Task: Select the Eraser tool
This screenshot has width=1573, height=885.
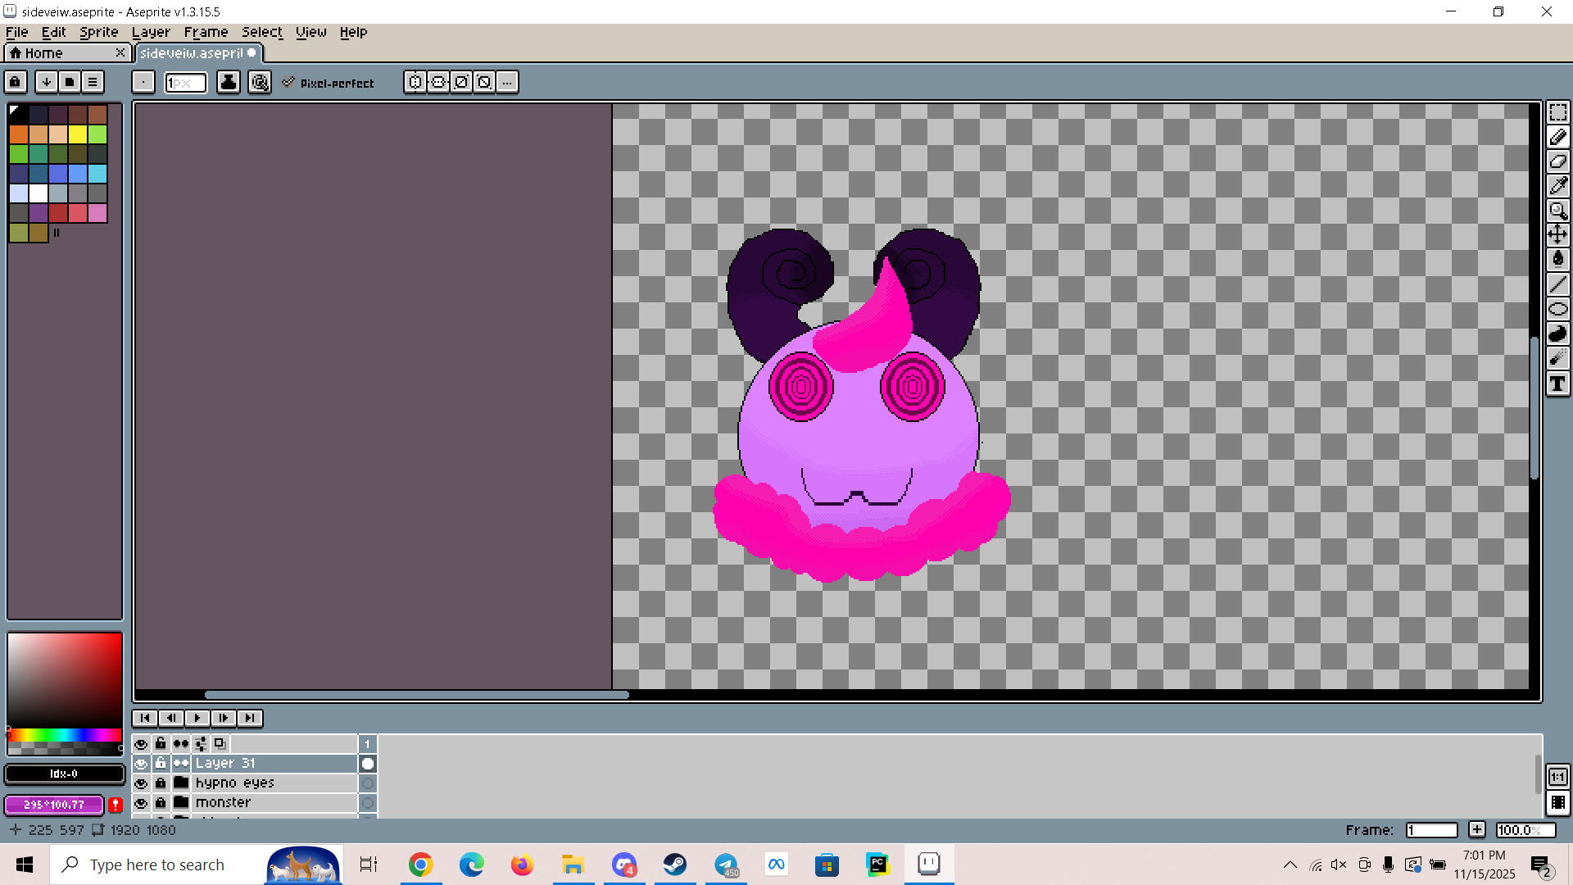Action: click(1557, 161)
